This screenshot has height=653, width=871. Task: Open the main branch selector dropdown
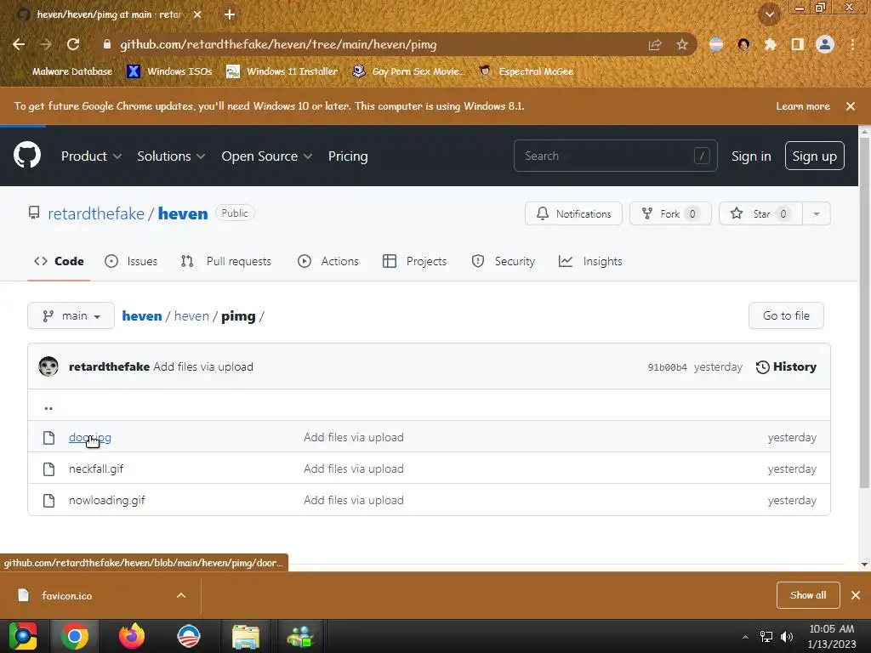[x=71, y=316]
